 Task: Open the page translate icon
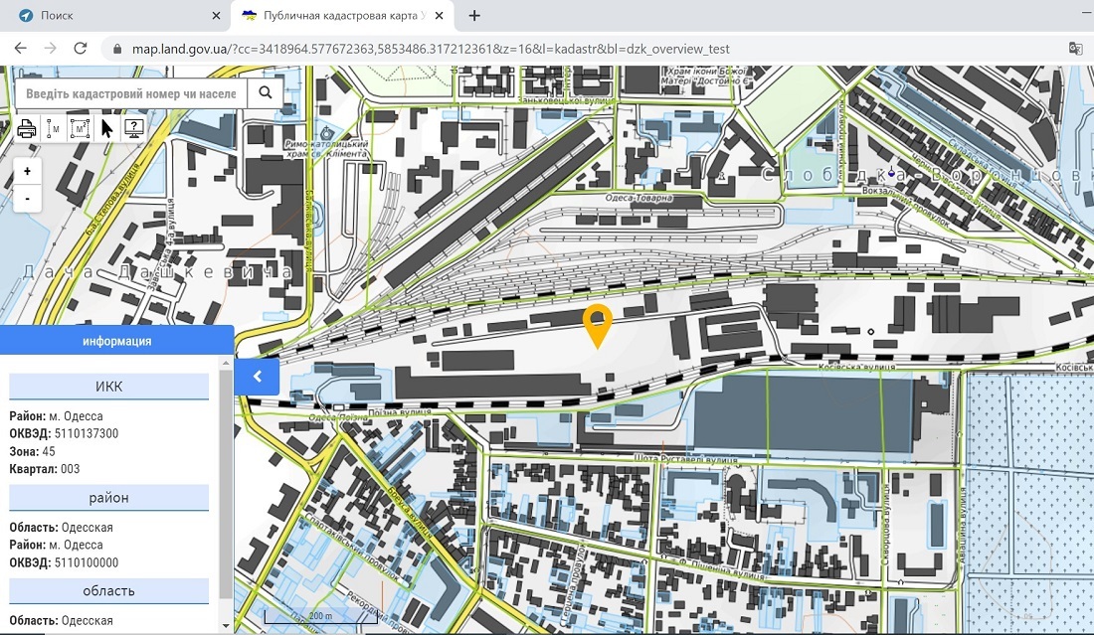pyautogui.click(x=1075, y=48)
